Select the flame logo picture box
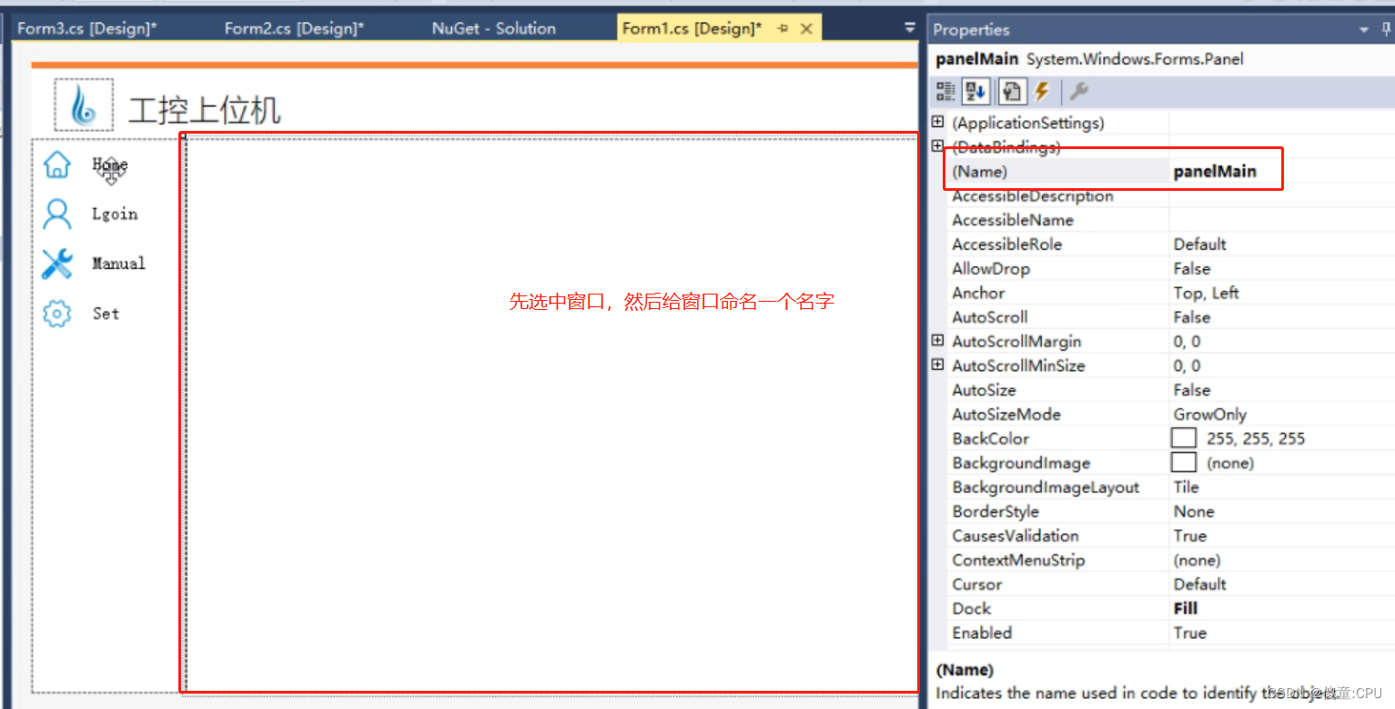 click(84, 105)
